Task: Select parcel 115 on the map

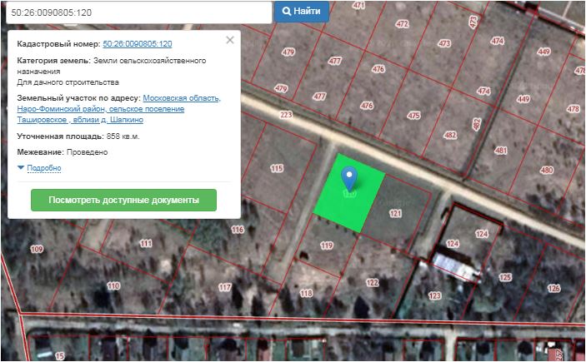Action: 277,169
